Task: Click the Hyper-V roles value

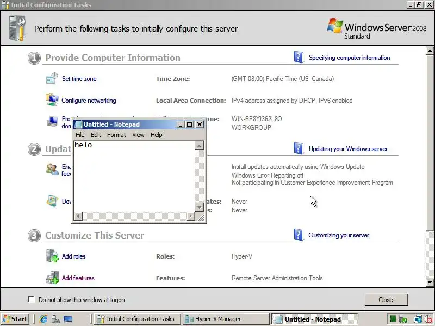Action: pyautogui.click(x=242, y=256)
